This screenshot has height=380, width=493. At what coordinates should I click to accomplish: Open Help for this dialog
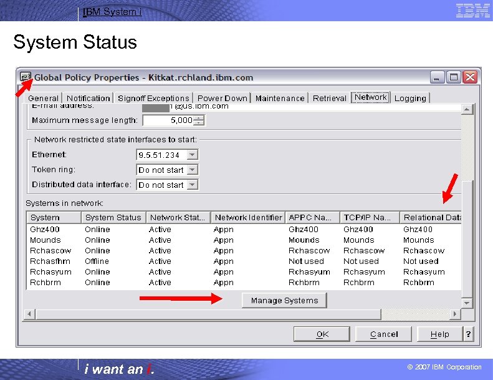point(440,334)
